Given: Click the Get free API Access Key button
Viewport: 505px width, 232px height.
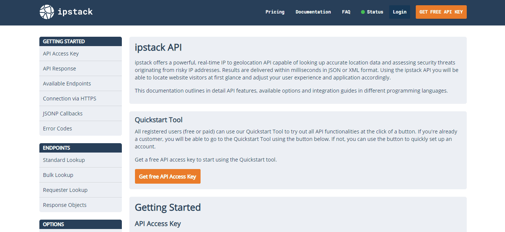Looking at the screenshot, I should [168, 177].
